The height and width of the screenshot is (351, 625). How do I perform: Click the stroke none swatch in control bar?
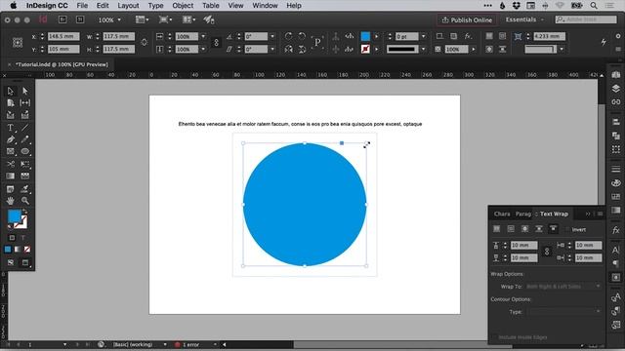tap(365, 49)
